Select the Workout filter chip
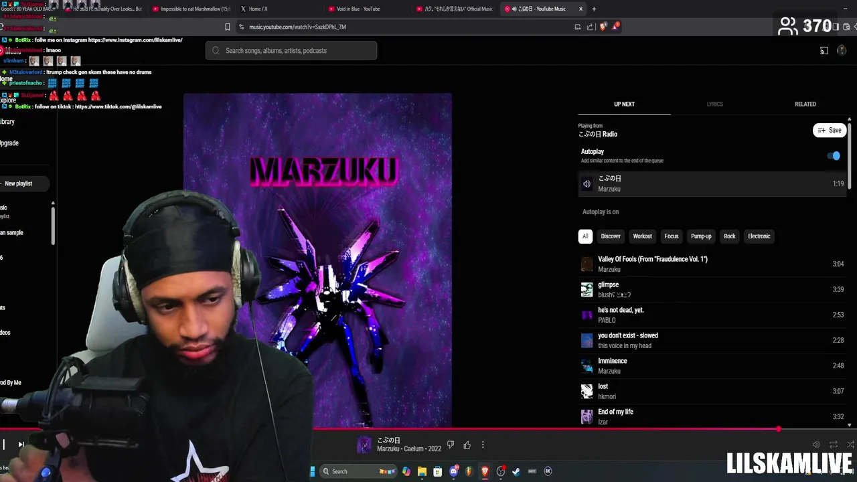 [x=642, y=236]
